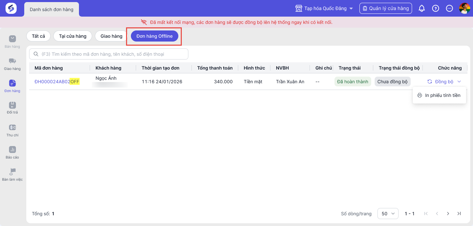
Task: Click the search magnifier icon
Action: click(x=36, y=54)
